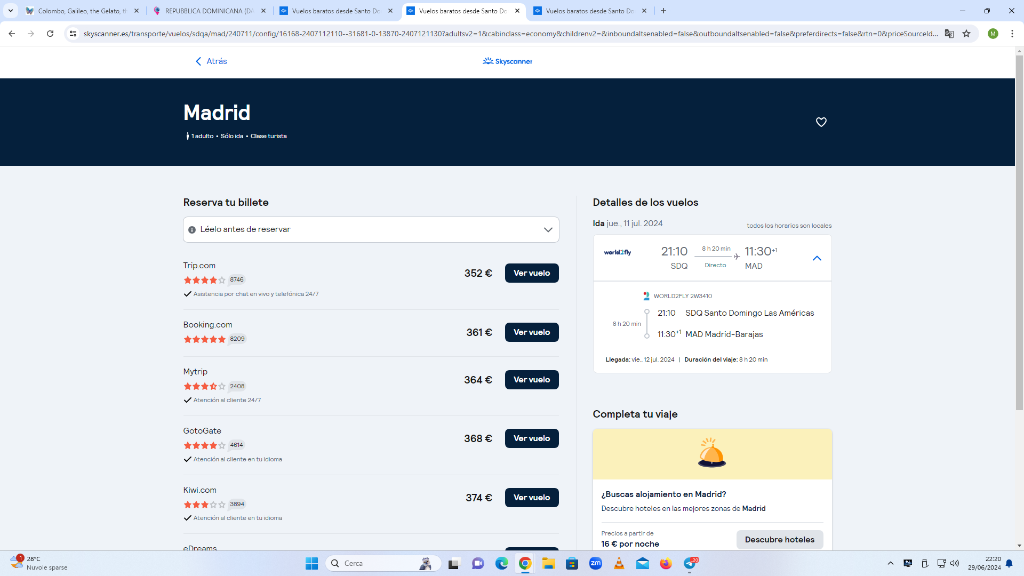Expand Léelo antes de reservar dropdown
The height and width of the screenshot is (576, 1024).
(x=548, y=230)
